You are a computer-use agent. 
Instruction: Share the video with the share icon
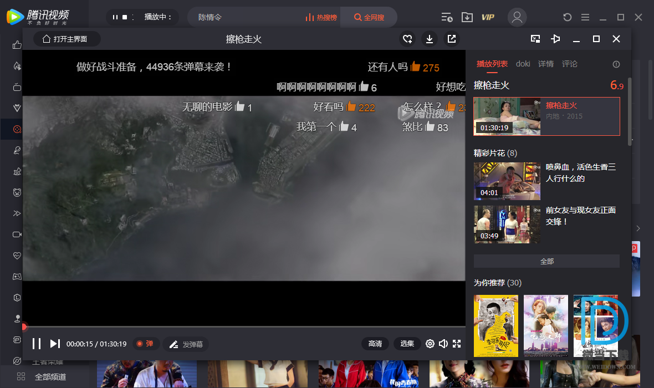tap(452, 39)
